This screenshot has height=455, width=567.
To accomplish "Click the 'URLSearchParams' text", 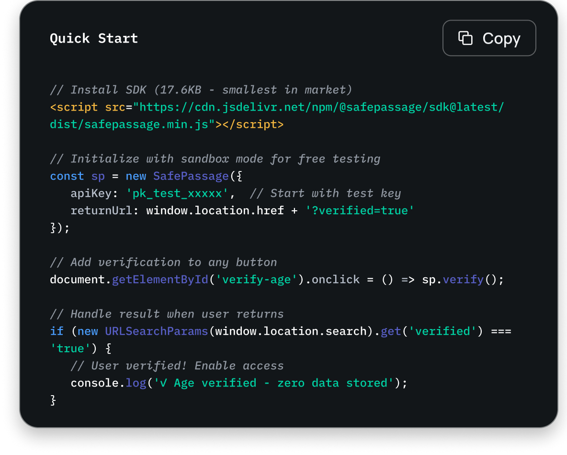I will [157, 331].
